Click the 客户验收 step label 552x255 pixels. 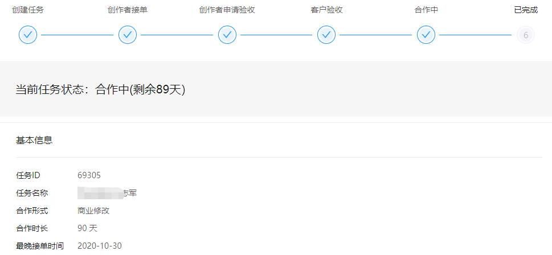pos(326,10)
